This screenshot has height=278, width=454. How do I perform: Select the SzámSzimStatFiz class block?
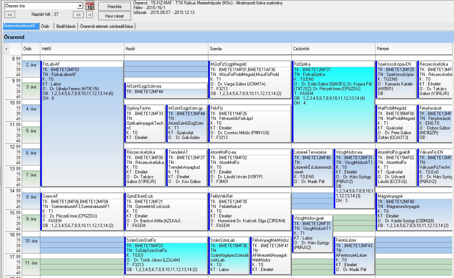coord(166,256)
